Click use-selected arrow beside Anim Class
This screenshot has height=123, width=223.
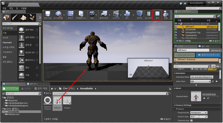click(217, 81)
